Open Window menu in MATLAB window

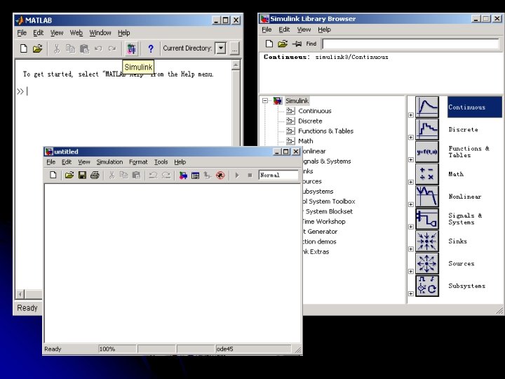pyautogui.click(x=100, y=32)
